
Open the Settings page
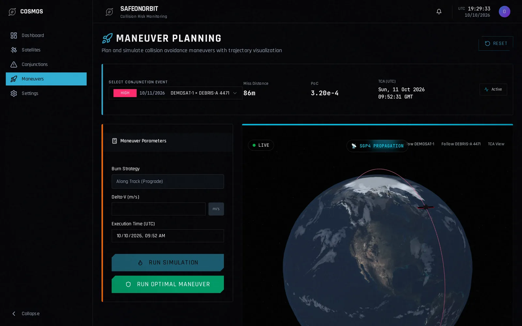(46, 94)
